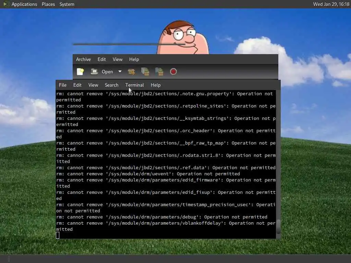351x263 pixels.
Task: Open the terminal Edit menu
Action: click(x=77, y=85)
